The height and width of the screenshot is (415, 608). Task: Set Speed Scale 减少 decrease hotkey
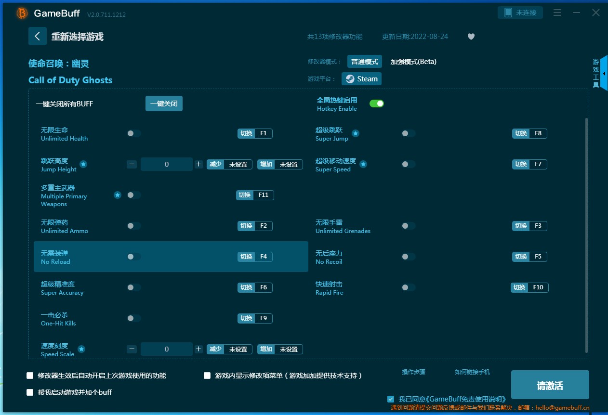click(x=229, y=349)
